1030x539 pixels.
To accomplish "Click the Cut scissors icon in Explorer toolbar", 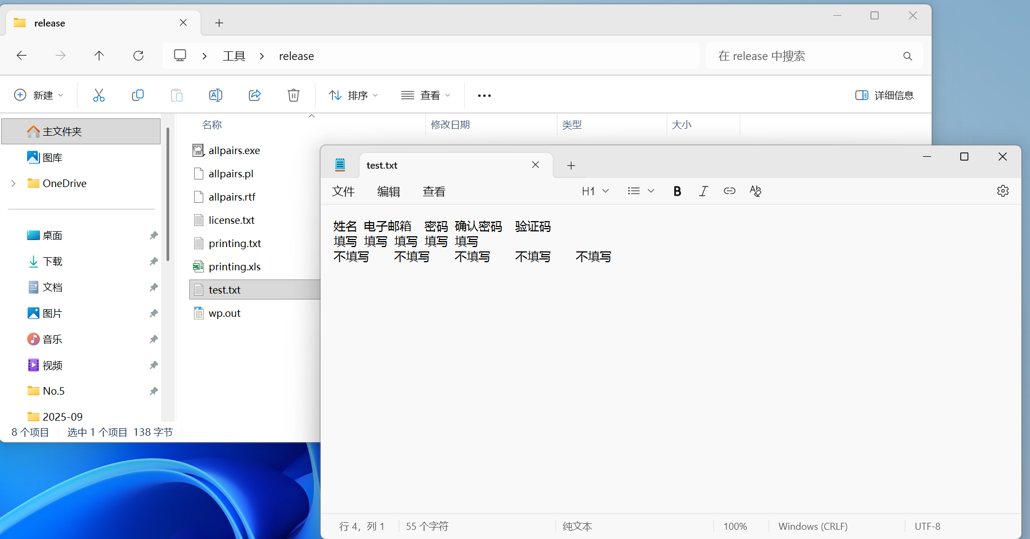I will point(98,95).
